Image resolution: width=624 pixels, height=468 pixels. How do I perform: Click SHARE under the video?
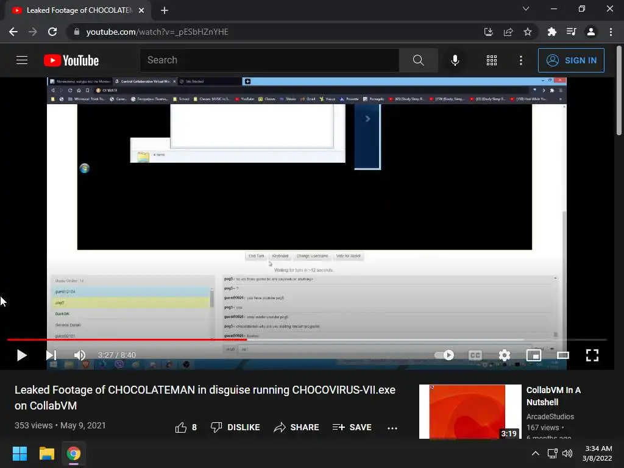click(x=297, y=427)
